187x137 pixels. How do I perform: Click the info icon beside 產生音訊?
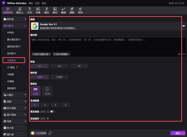tap(48, 111)
